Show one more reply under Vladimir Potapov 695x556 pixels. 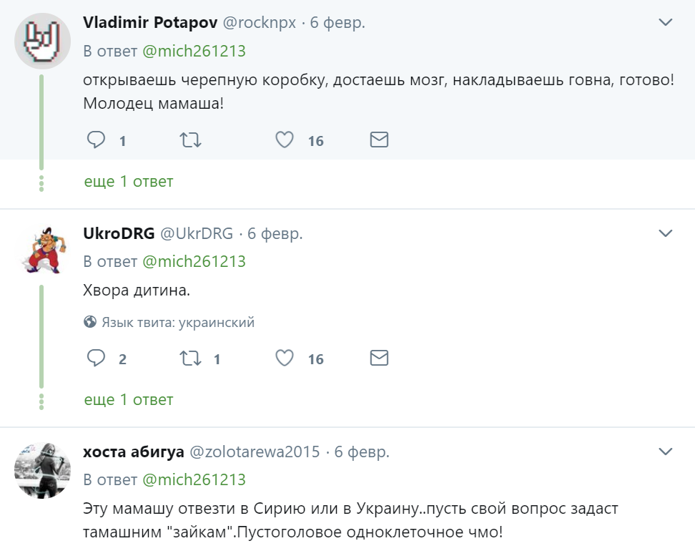pyautogui.click(x=129, y=182)
